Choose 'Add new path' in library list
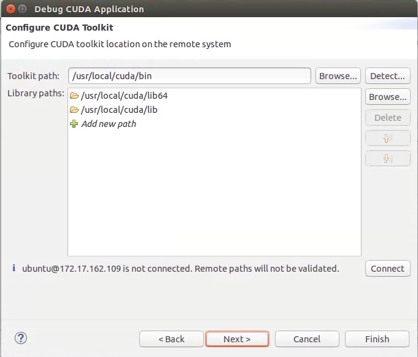418x357 pixels. coord(109,124)
